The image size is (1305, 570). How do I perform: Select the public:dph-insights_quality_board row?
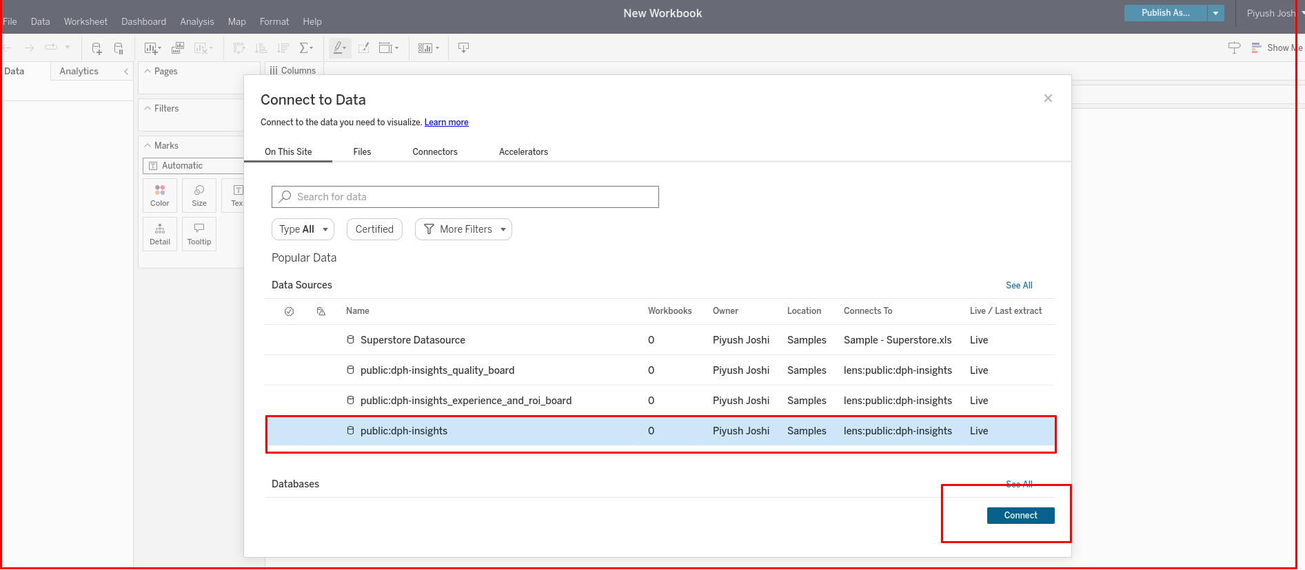pos(660,370)
